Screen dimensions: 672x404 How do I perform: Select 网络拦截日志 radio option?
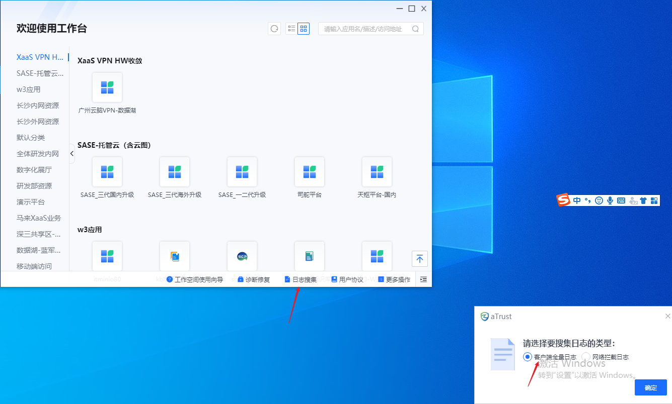coord(586,357)
